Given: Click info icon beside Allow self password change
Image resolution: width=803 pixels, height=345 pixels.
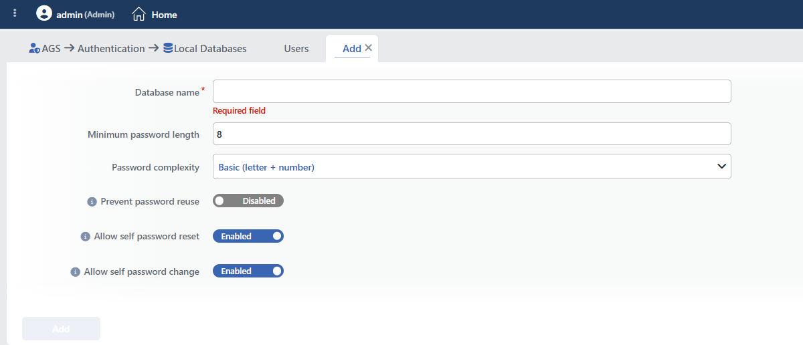Looking at the screenshot, I should pos(75,272).
